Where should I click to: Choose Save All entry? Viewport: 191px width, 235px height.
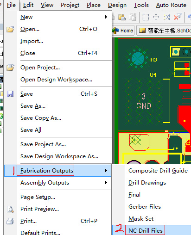click(x=58, y=130)
